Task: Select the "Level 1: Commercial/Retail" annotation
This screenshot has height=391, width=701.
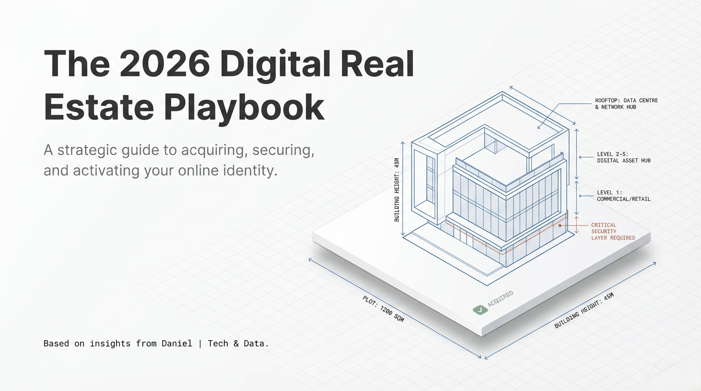Action: click(624, 196)
